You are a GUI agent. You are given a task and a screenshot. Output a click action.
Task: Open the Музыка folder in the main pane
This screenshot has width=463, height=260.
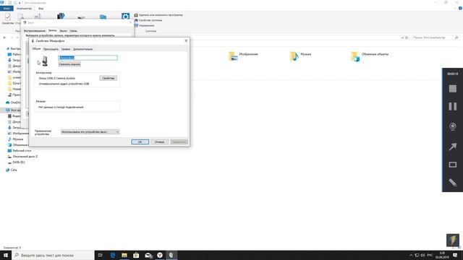(300, 56)
